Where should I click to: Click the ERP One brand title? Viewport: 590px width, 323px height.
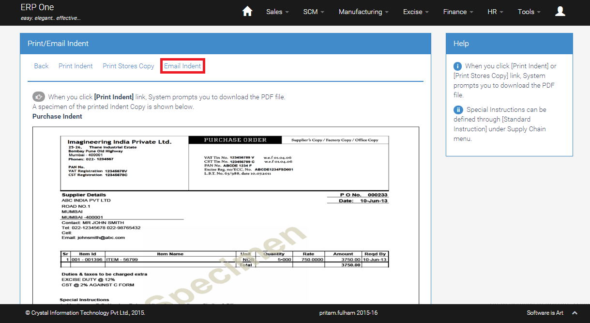click(x=37, y=7)
